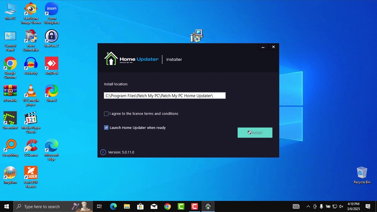377x212 pixels.
Task: Open red Camtasia recorder icon in taskbar
Action: click(194, 206)
